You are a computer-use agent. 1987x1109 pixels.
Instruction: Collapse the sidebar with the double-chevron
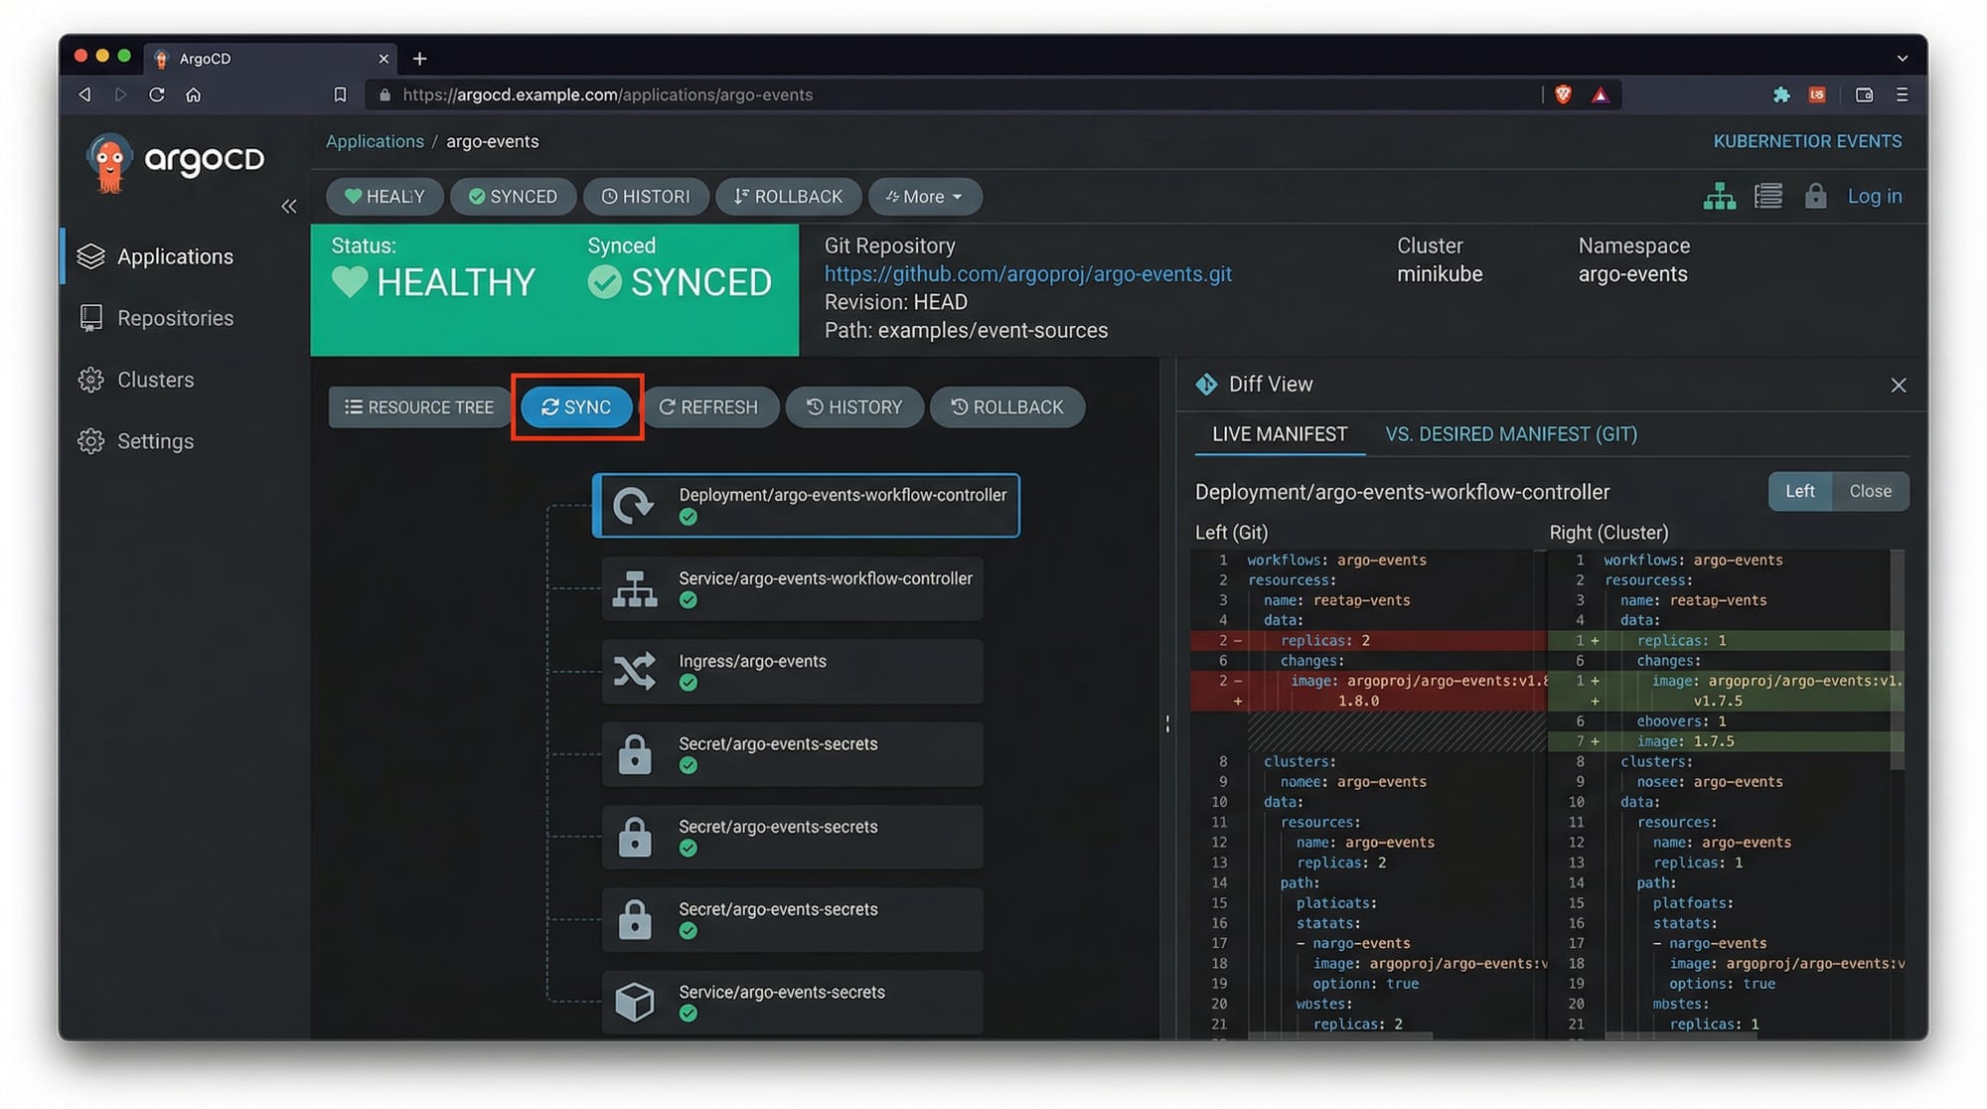tap(289, 206)
